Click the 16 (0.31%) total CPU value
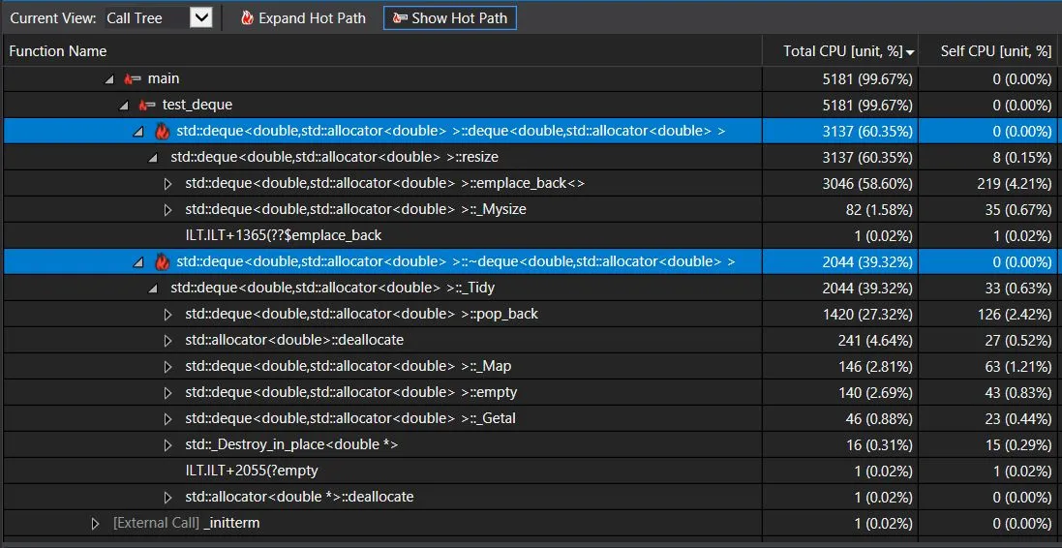 [879, 445]
